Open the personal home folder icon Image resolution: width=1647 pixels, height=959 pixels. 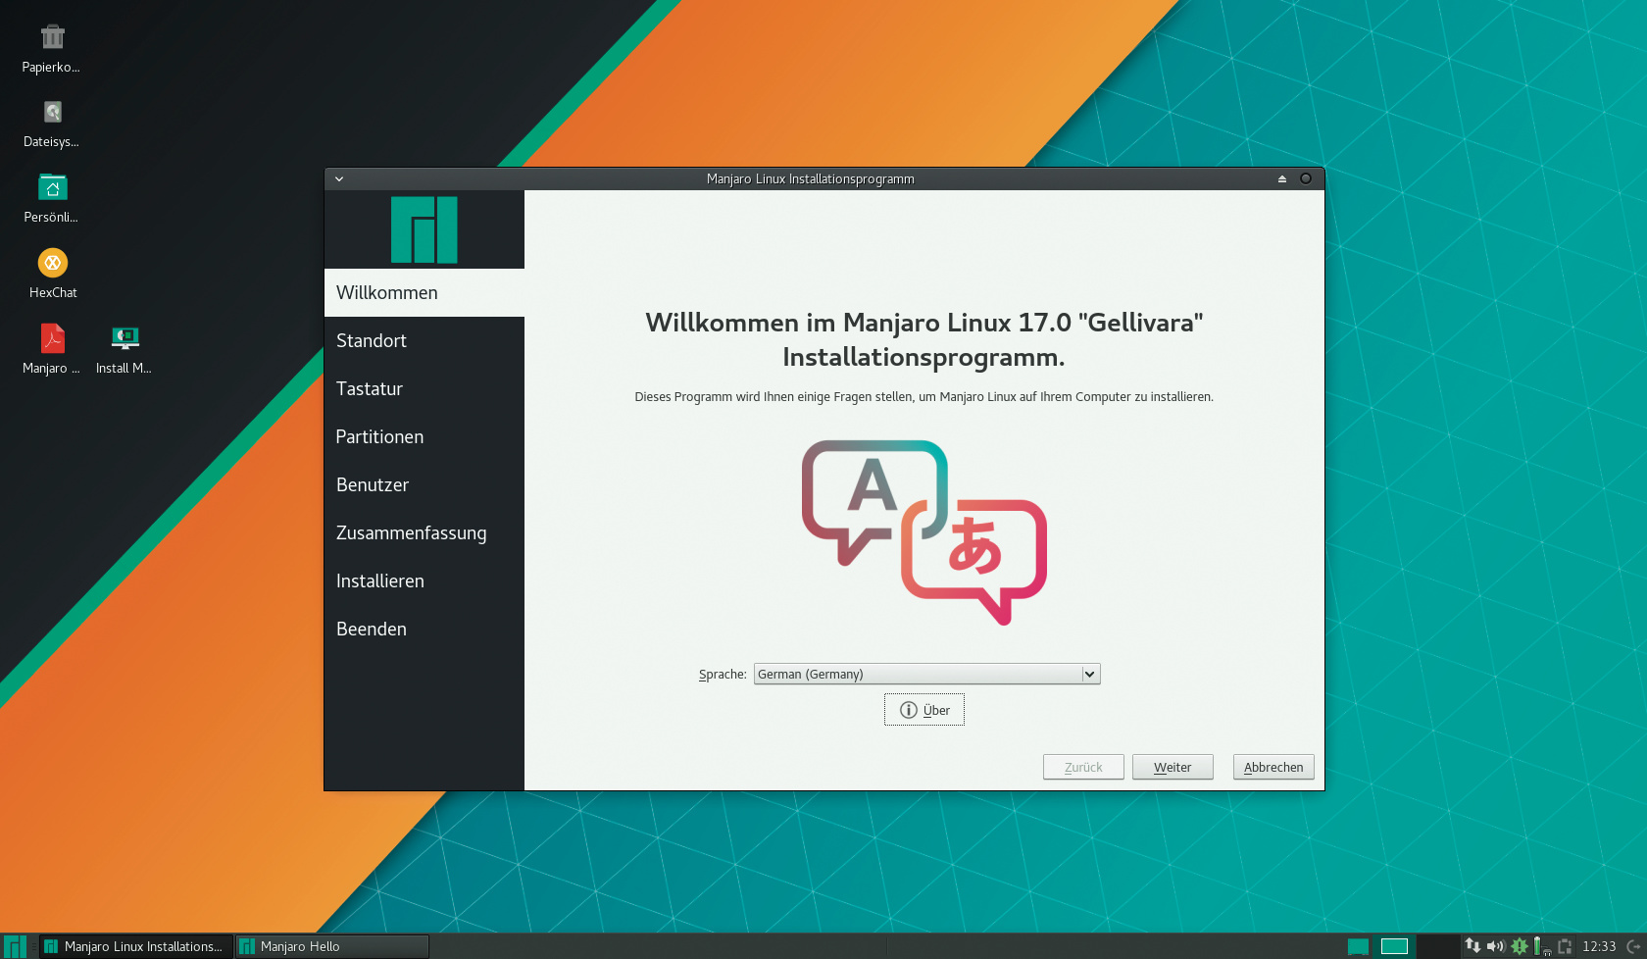pos(52,187)
